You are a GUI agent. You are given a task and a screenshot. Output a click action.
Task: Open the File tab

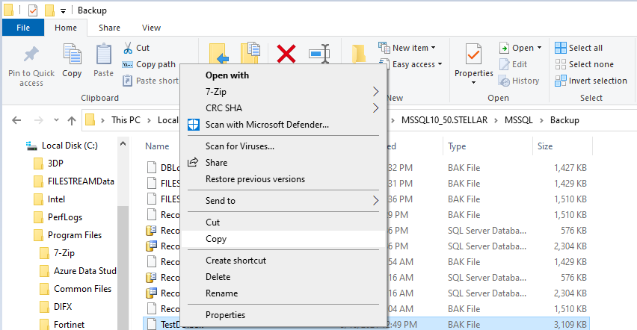[x=23, y=28]
